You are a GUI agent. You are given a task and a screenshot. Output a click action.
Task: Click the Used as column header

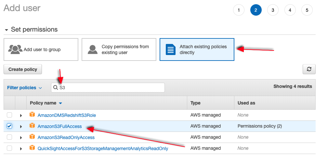(x=246, y=103)
